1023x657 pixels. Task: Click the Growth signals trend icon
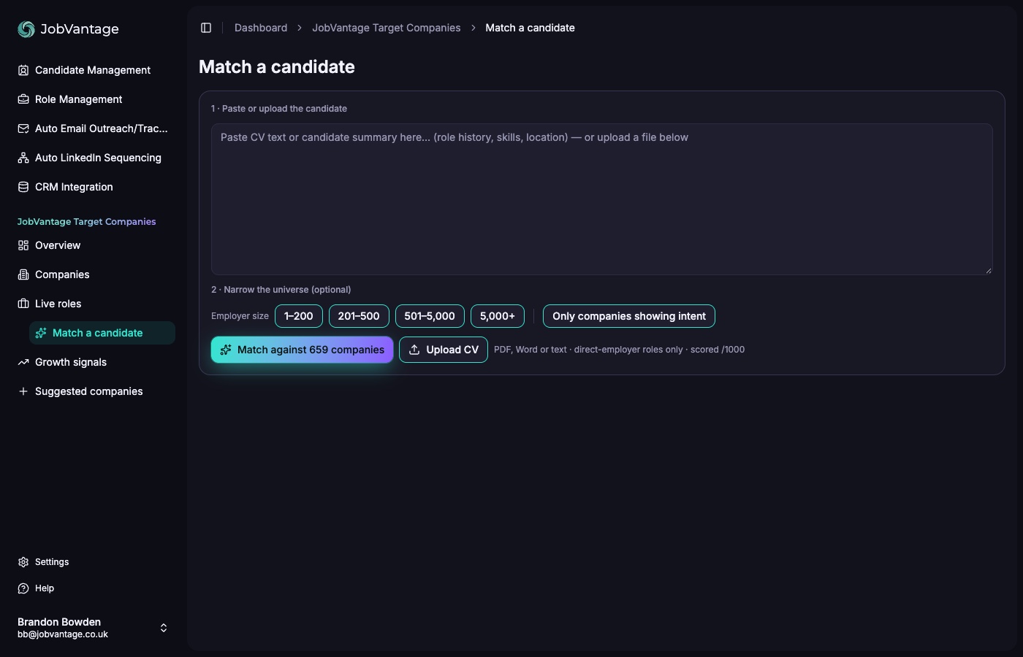coord(23,362)
